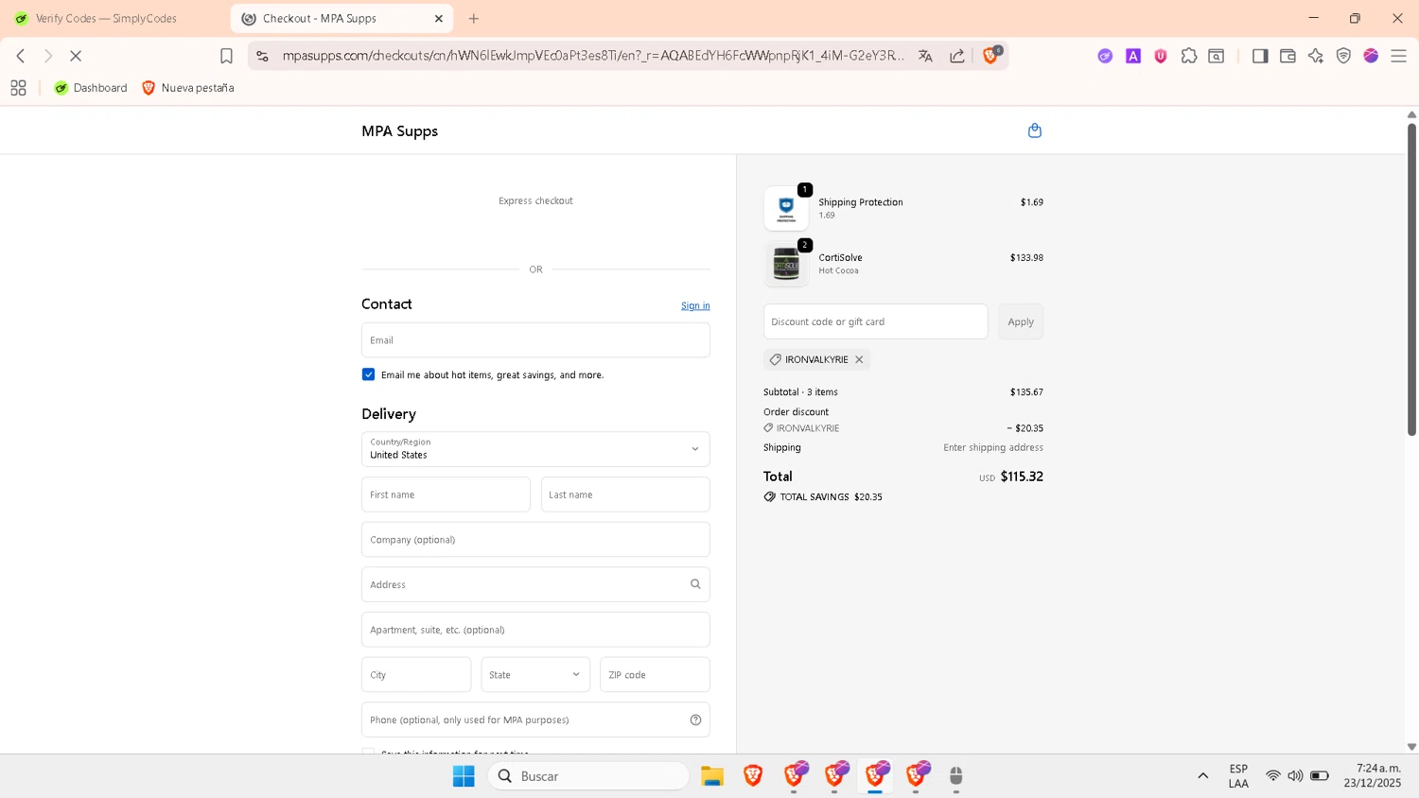Open the State dropdown
The image size is (1419, 798).
pyautogui.click(x=535, y=675)
